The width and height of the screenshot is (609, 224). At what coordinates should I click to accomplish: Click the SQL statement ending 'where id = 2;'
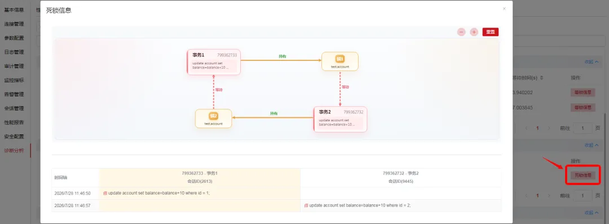360,205
